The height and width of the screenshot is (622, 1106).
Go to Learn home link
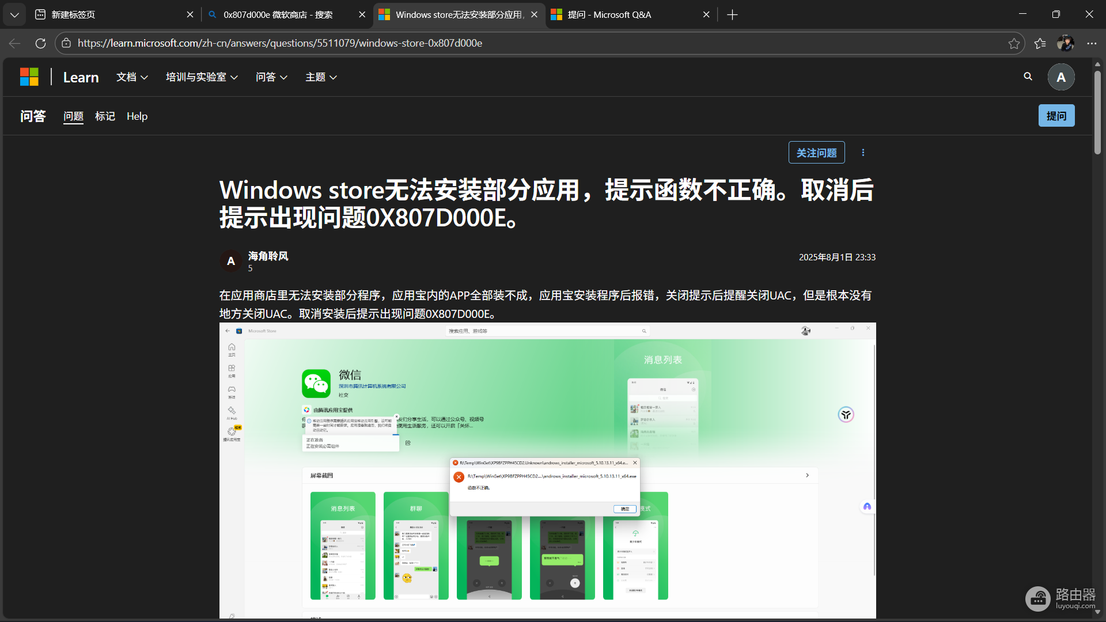click(x=81, y=77)
